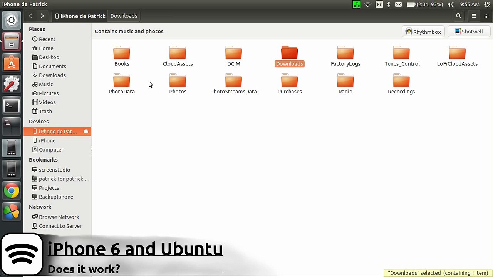
Task: Launch Google Chrome from the launcher
Action: tap(12, 190)
